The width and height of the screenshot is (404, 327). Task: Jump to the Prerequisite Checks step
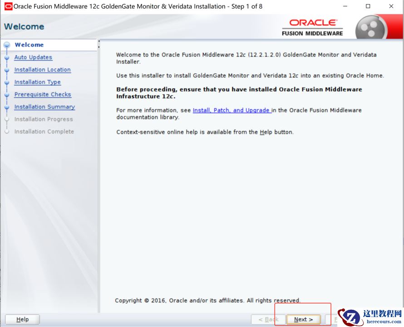[x=43, y=94]
